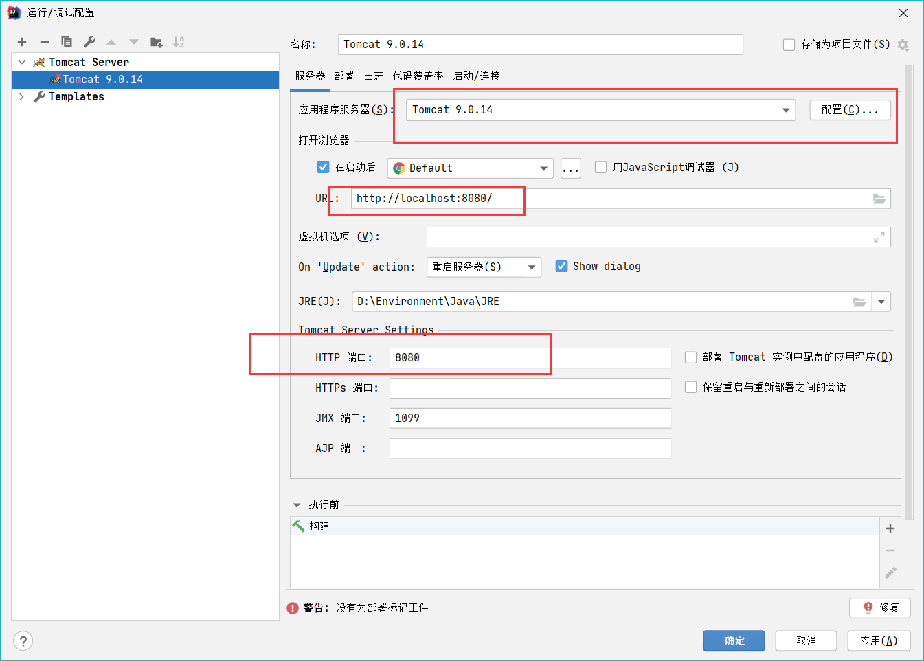
Task: Click the Apply button
Action: click(879, 641)
